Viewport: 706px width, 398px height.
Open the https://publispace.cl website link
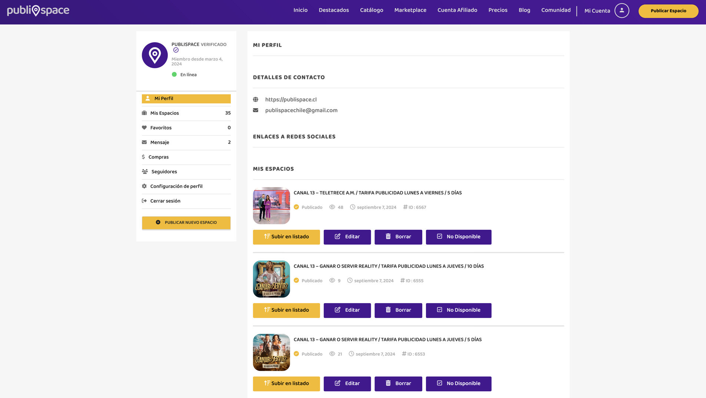pyautogui.click(x=291, y=99)
